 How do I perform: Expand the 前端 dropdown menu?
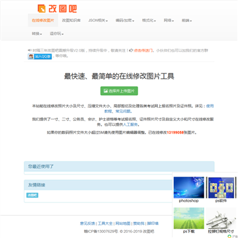[186, 20]
